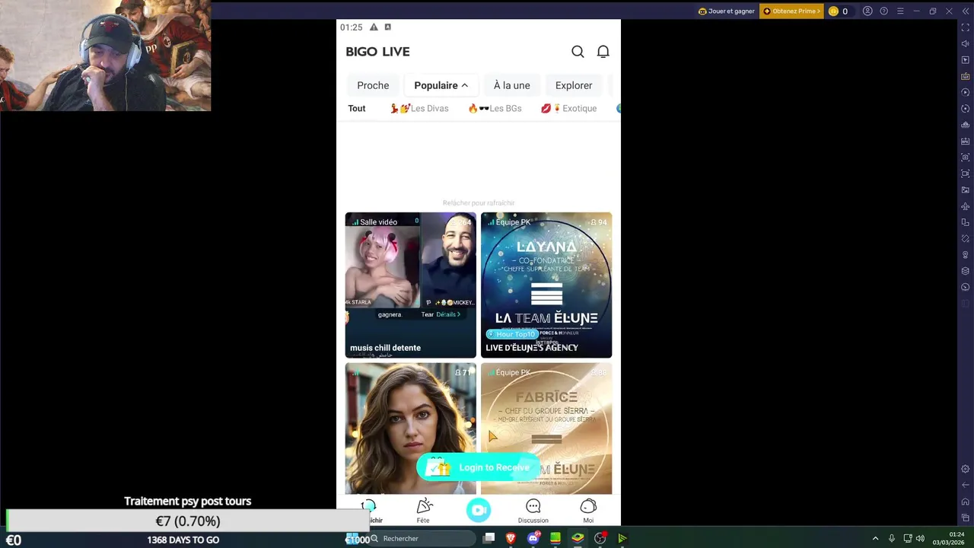Click the emulator fullscreen icon

click(966, 27)
